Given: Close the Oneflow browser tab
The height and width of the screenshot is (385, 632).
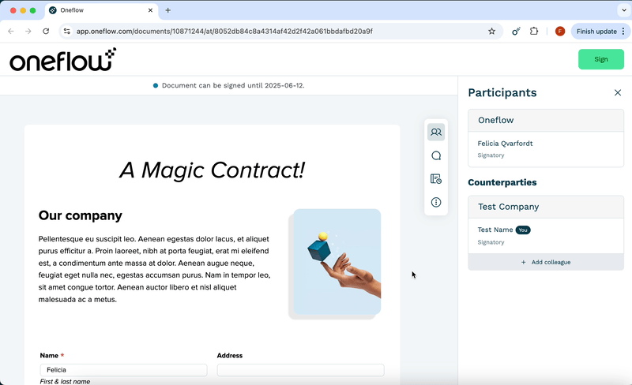Looking at the screenshot, I should (150, 10).
